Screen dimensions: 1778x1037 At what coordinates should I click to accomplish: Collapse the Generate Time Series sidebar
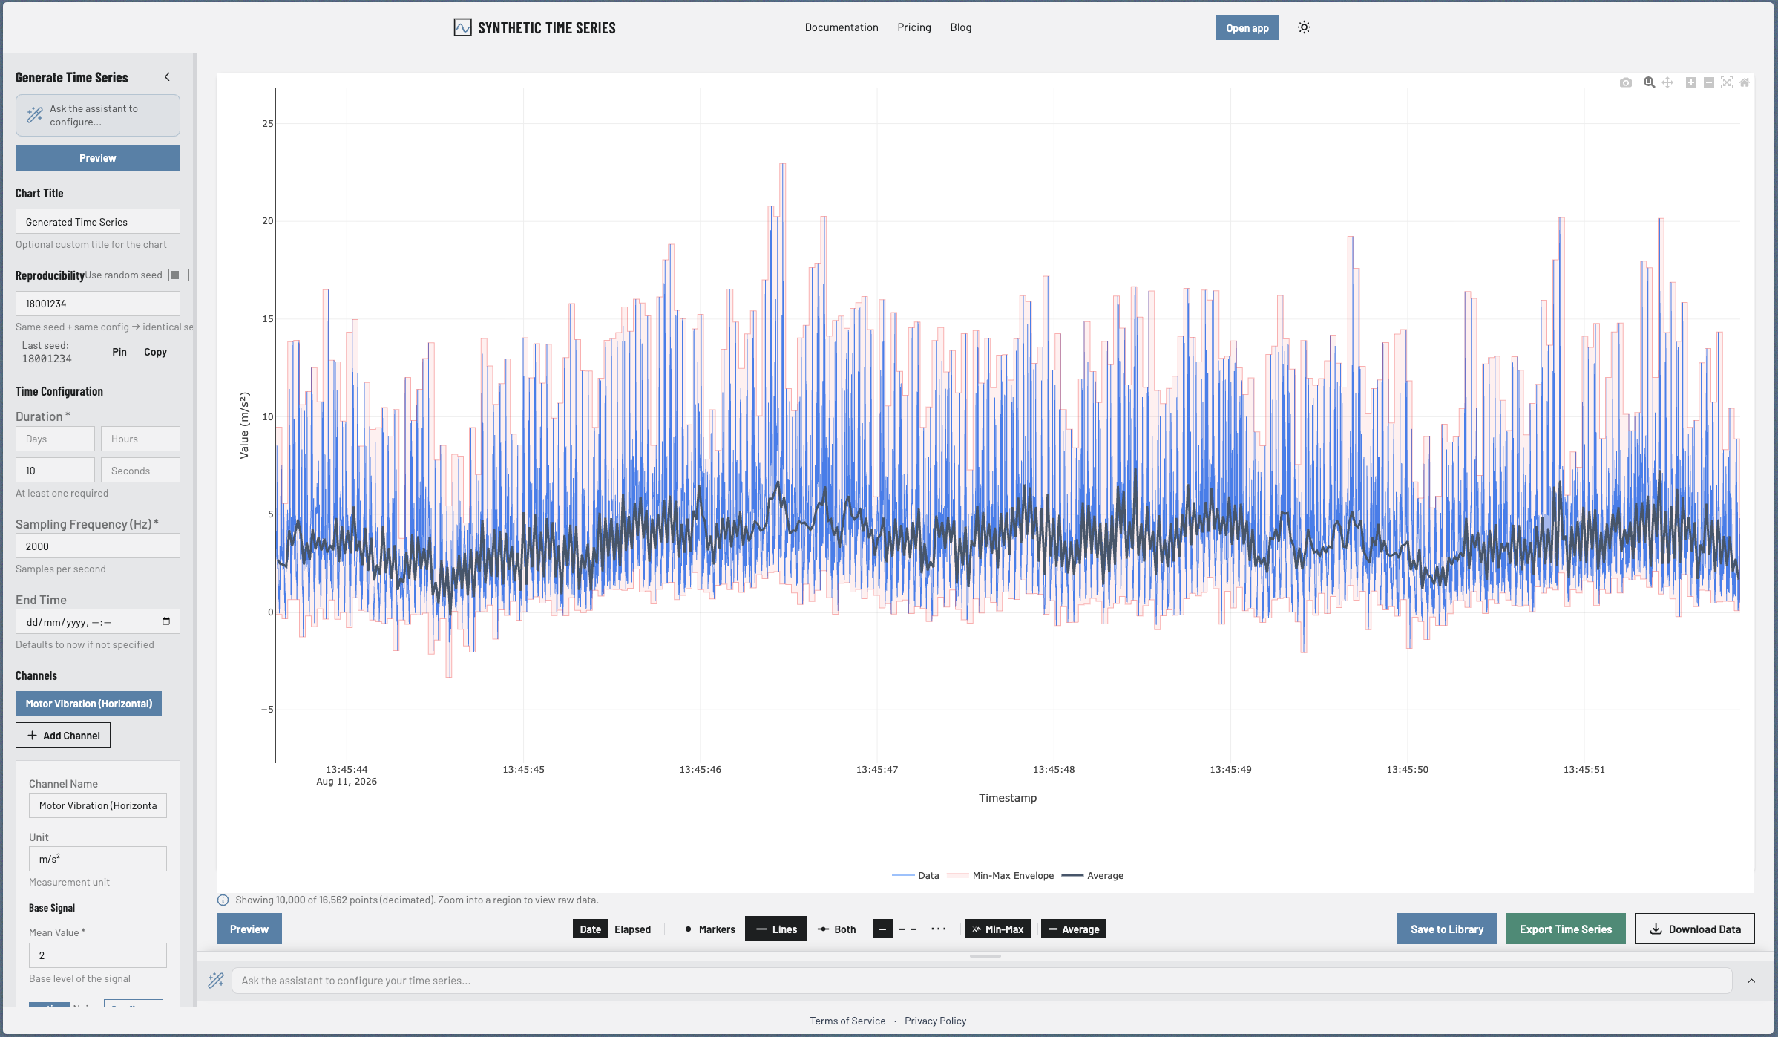[x=167, y=77]
